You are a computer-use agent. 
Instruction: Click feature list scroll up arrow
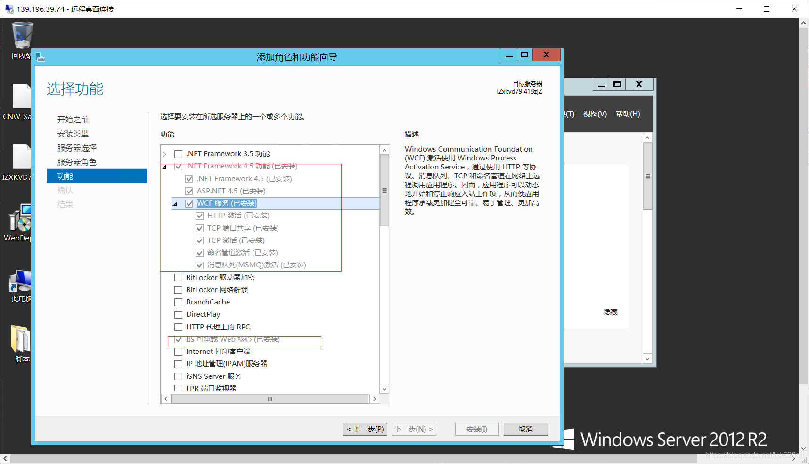384,150
